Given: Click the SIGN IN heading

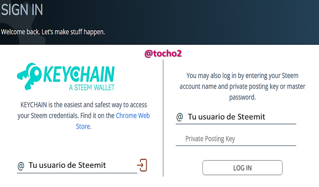Looking at the screenshot, I should pyautogui.click(x=22, y=10).
